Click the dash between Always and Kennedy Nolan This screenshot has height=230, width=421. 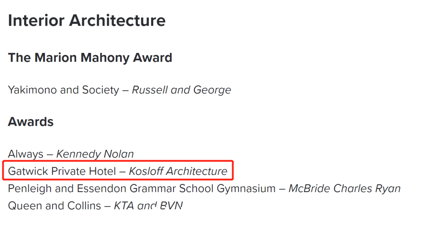[x=50, y=155]
